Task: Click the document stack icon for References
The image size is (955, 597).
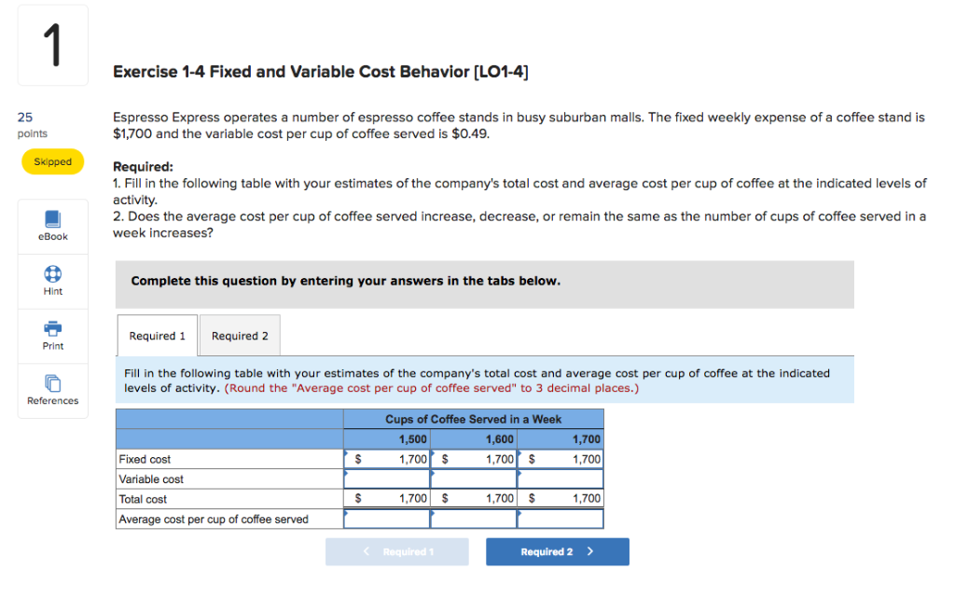Action: pyautogui.click(x=52, y=384)
